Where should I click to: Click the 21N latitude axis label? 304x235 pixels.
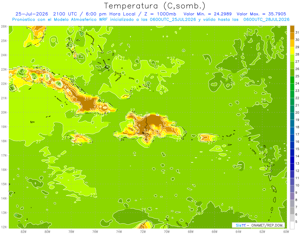(x=4, y=98)
